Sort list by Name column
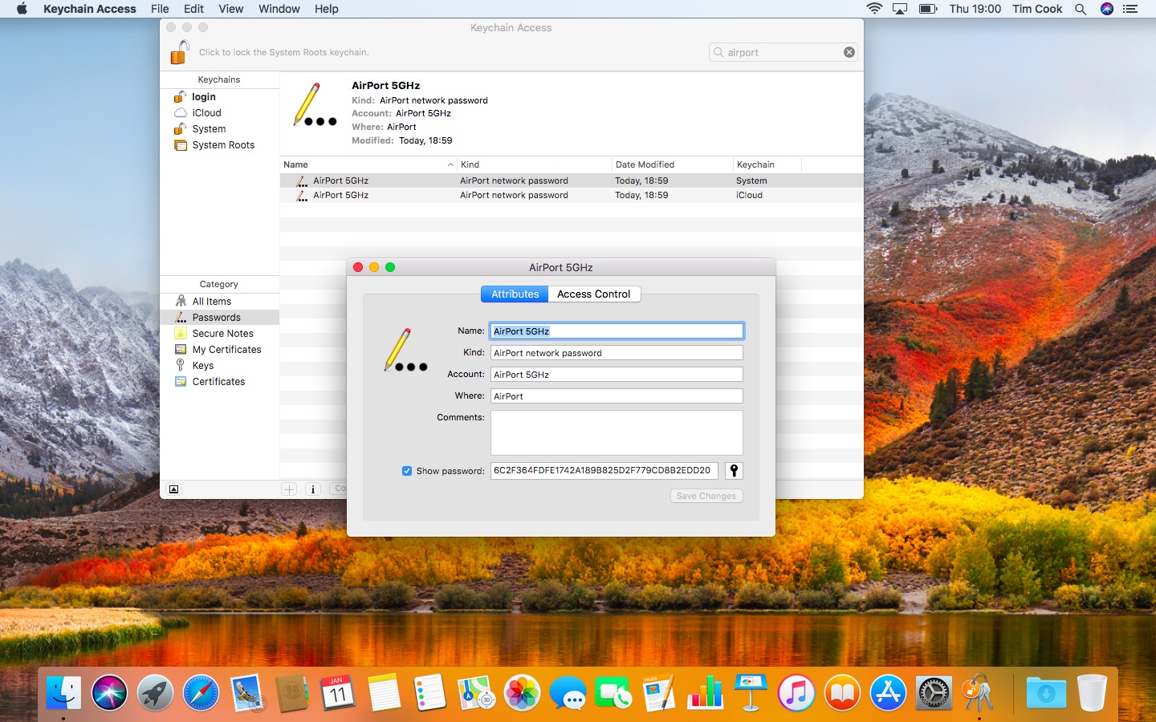This screenshot has height=722, width=1156. [368, 164]
